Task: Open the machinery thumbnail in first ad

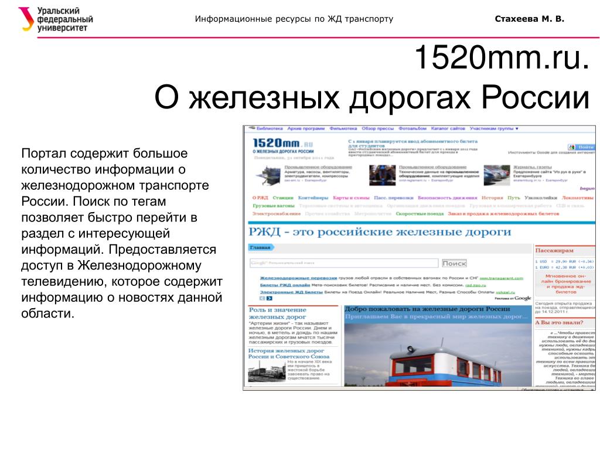Action: coord(268,175)
